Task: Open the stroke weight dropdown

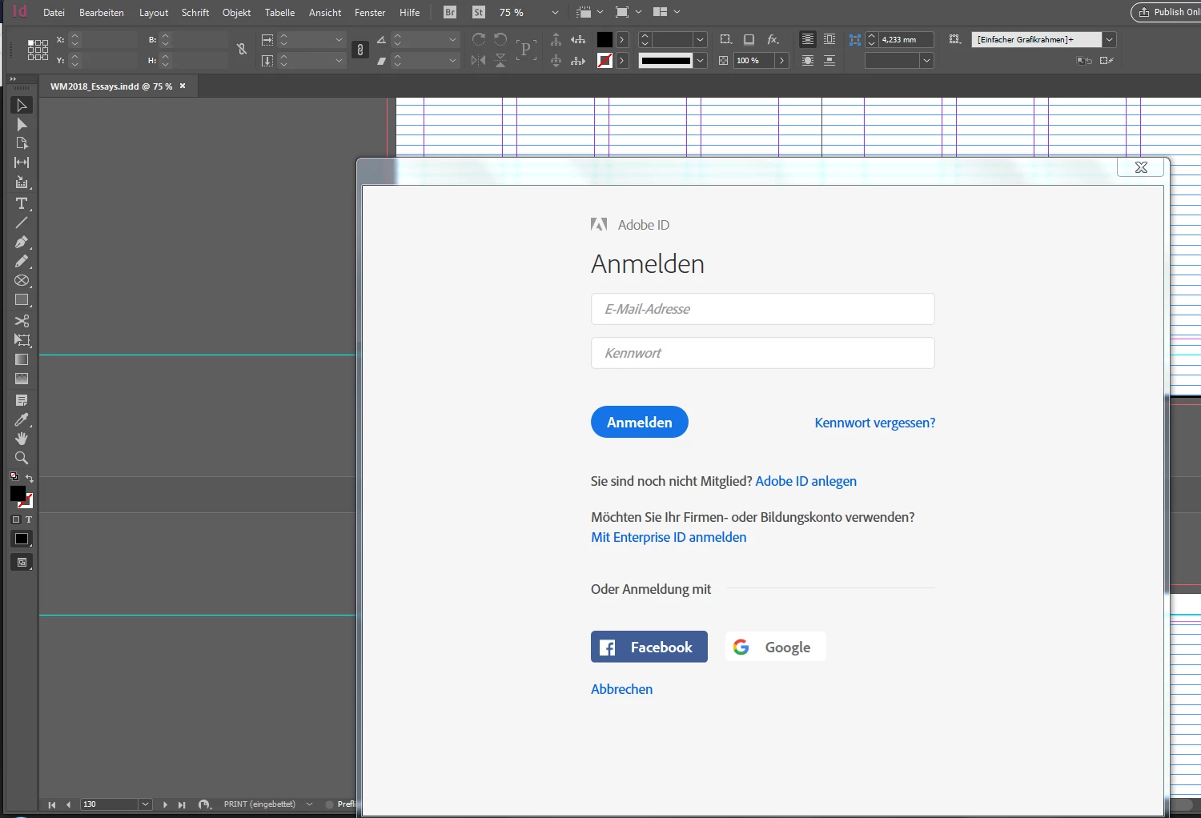Action: coord(701,39)
